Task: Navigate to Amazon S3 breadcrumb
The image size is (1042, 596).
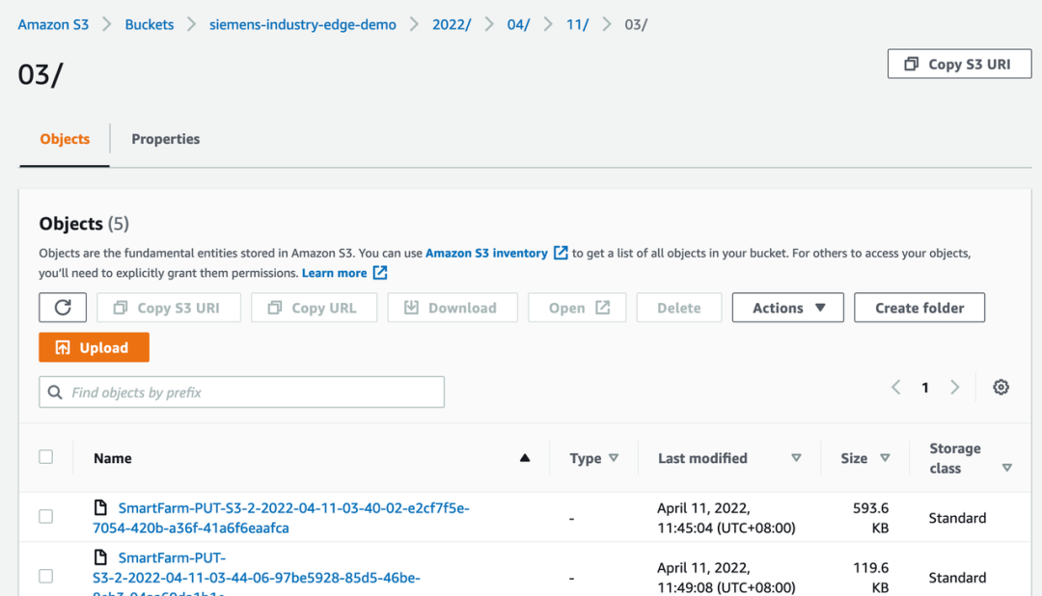Action: (x=53, y=24)
